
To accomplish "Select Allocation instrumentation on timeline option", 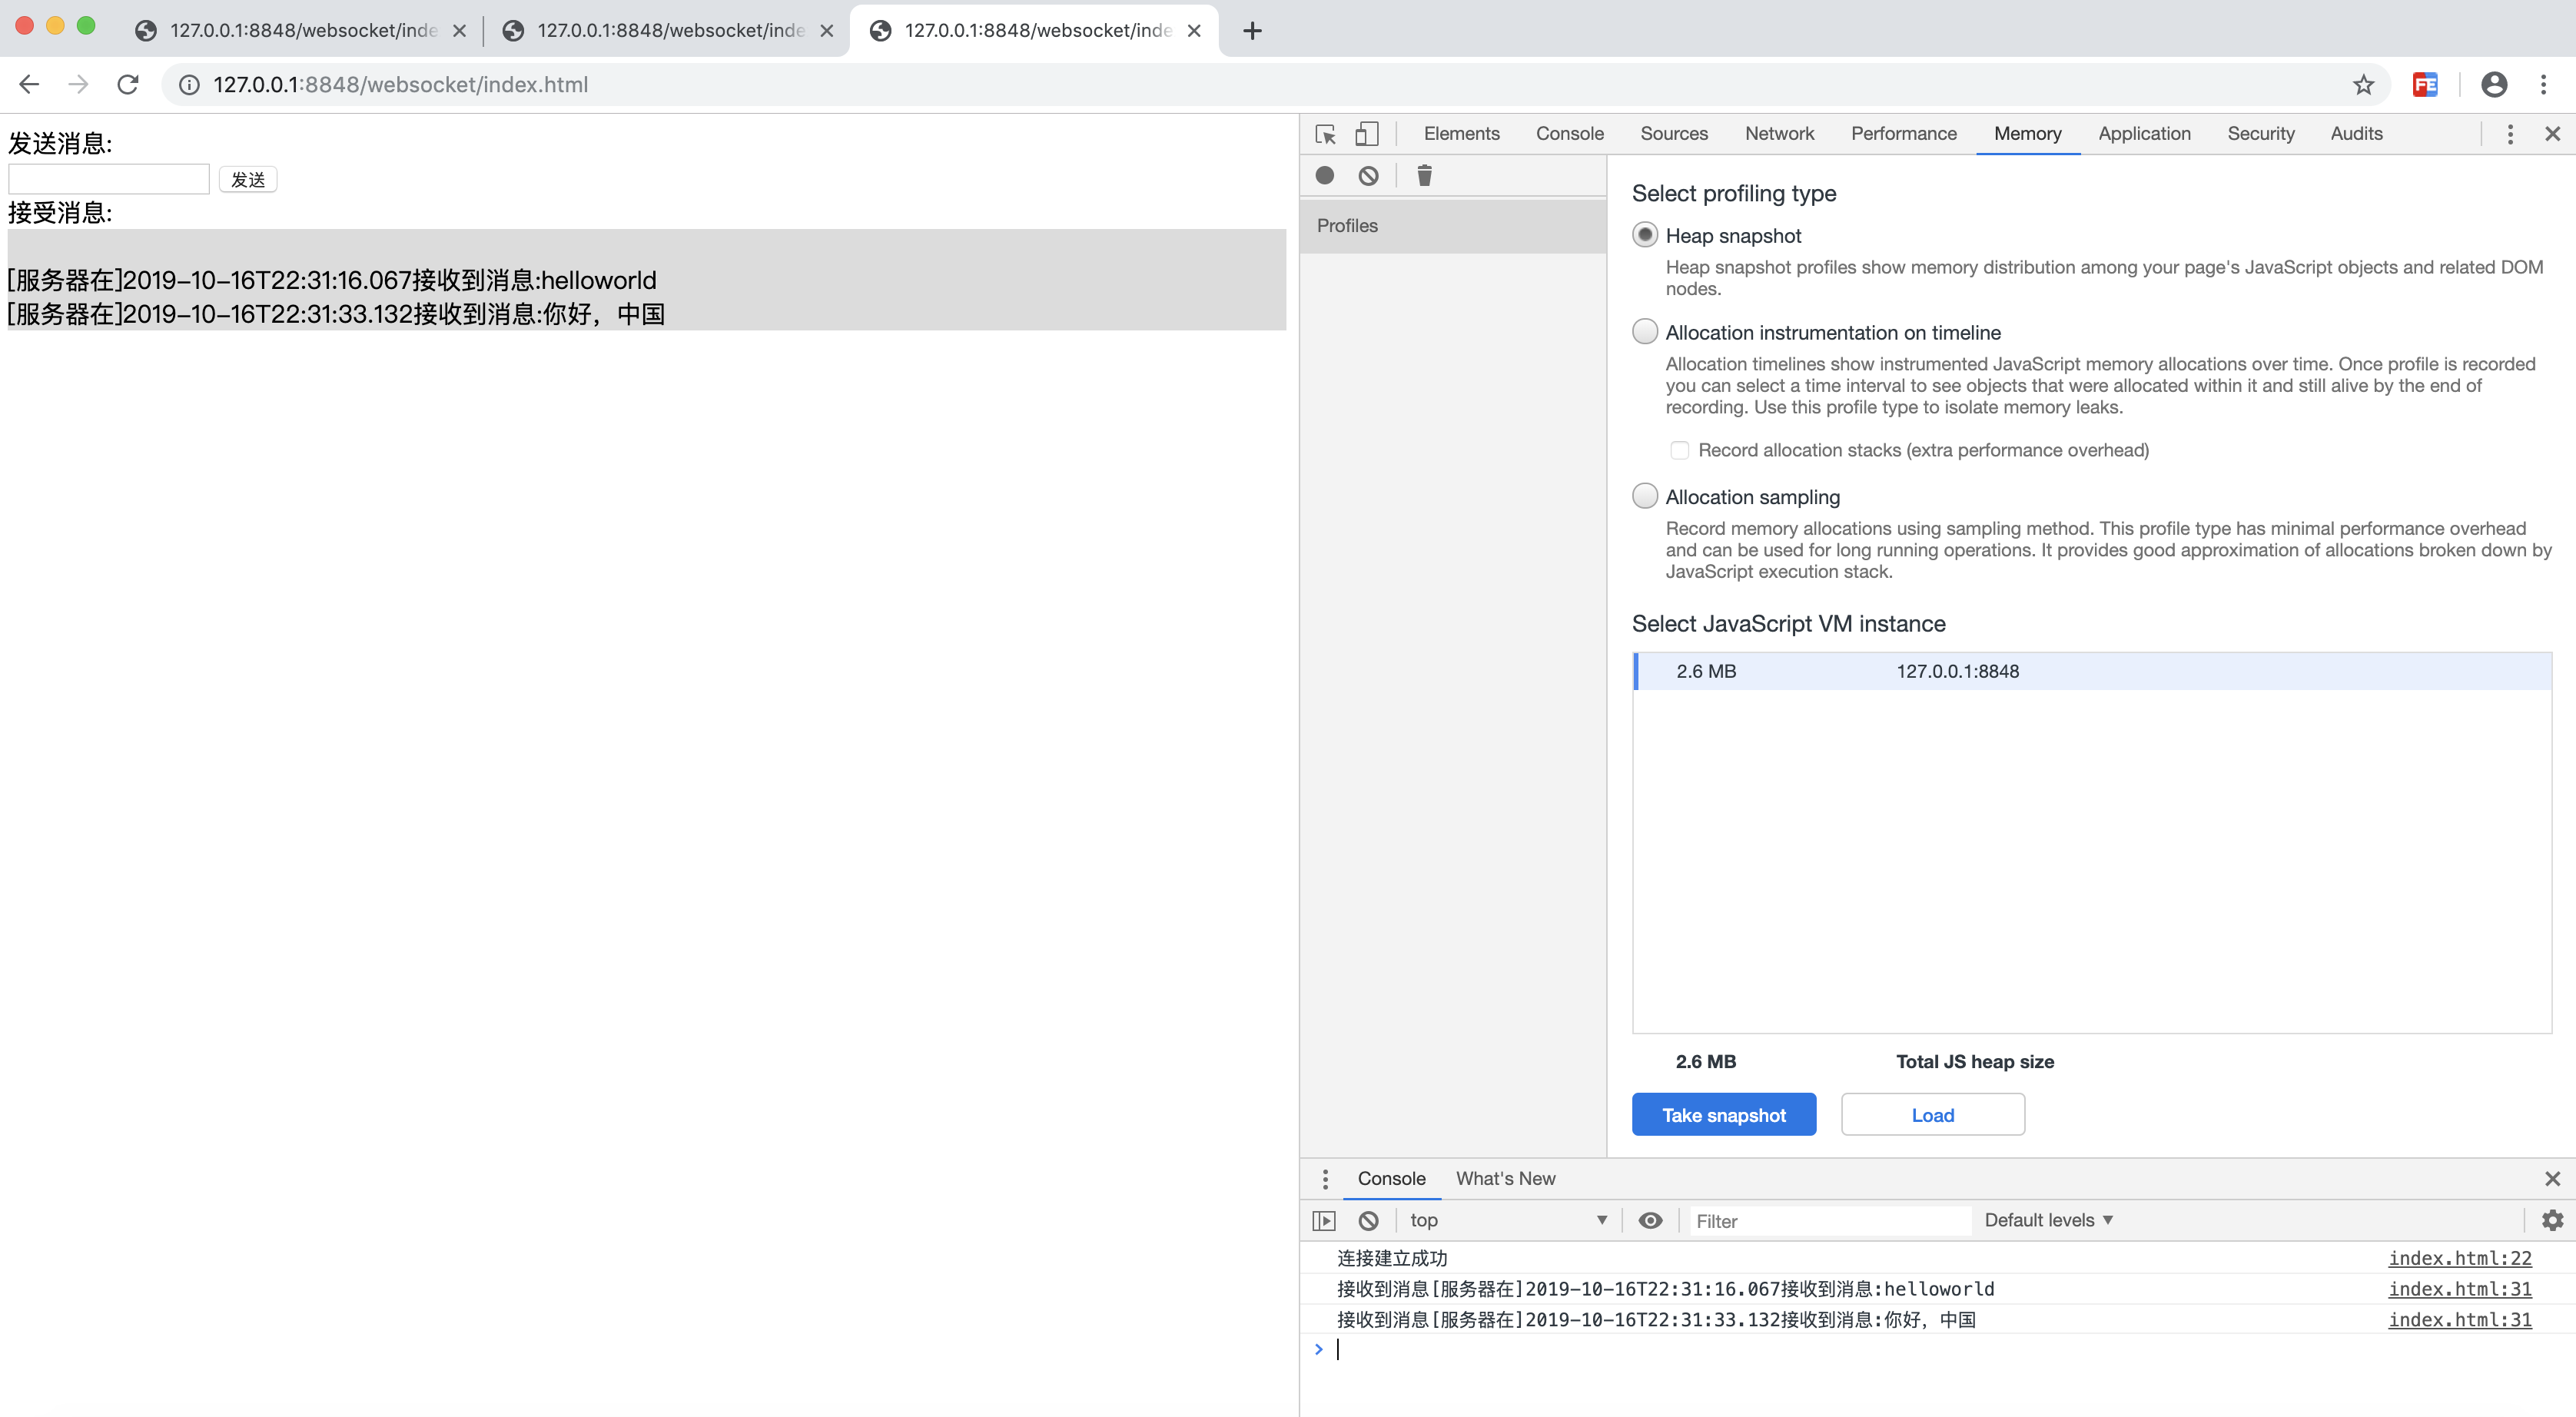I will pyautogui.click(x=1645, y=332).
